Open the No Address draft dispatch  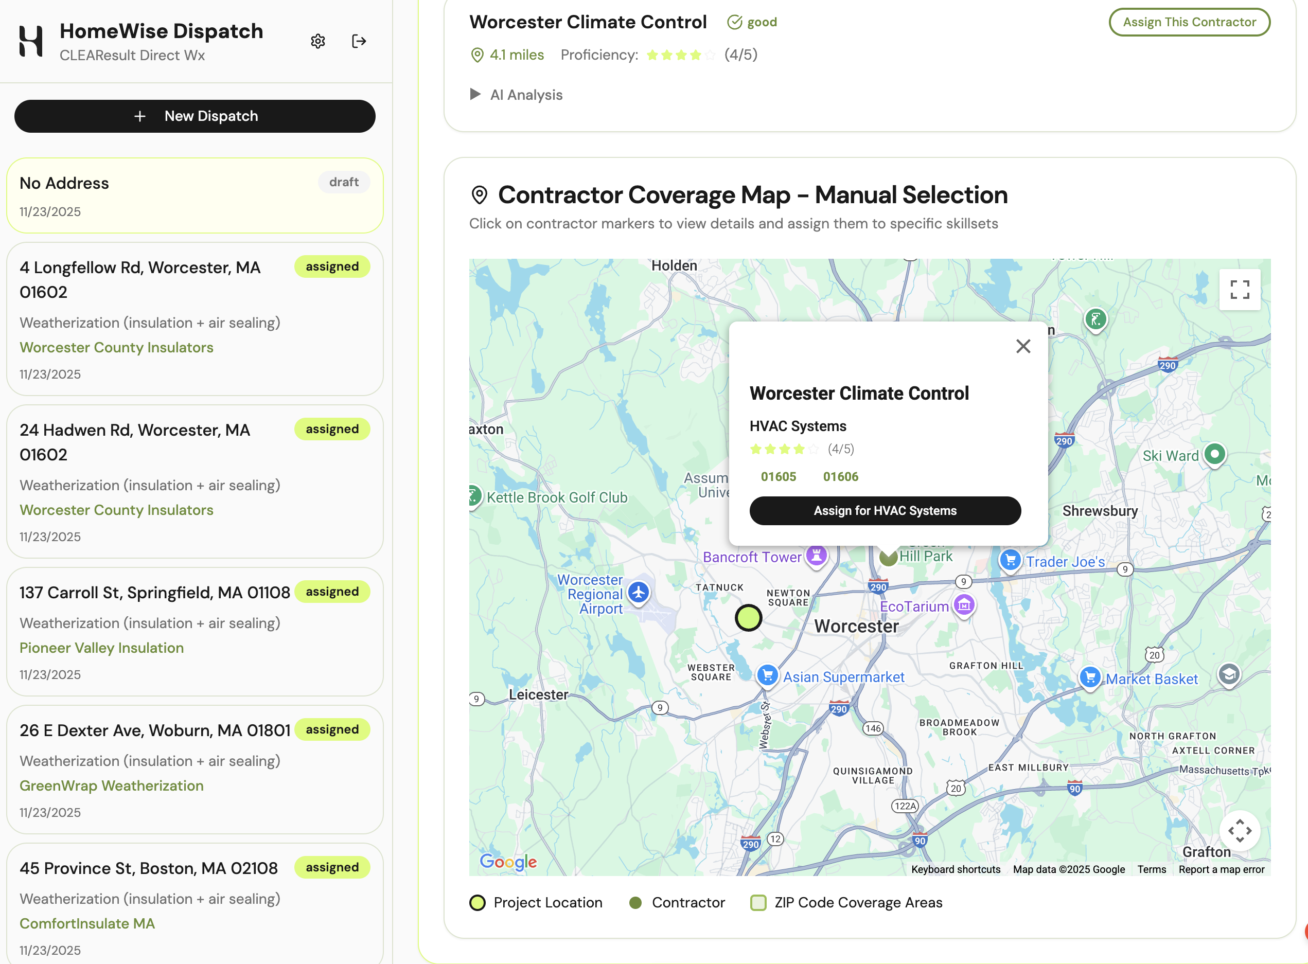coord(195,195)
